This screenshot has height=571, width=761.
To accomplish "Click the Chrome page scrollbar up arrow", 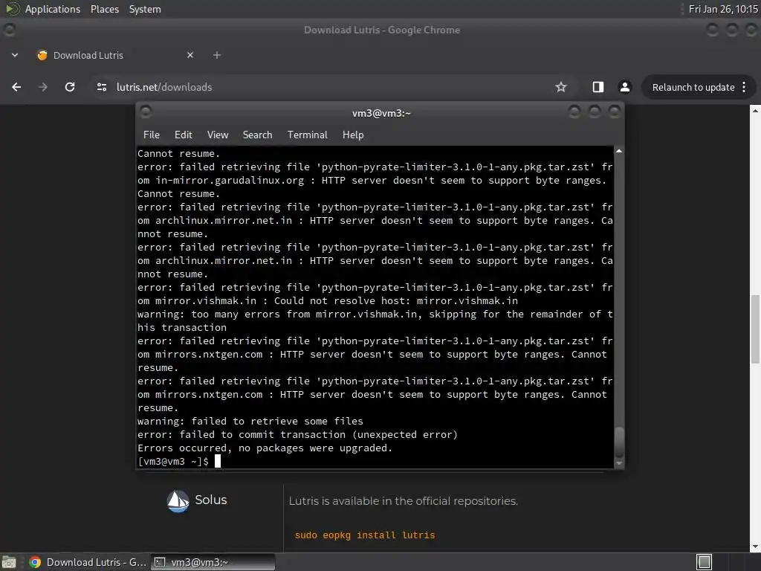I will coord(755,110).
